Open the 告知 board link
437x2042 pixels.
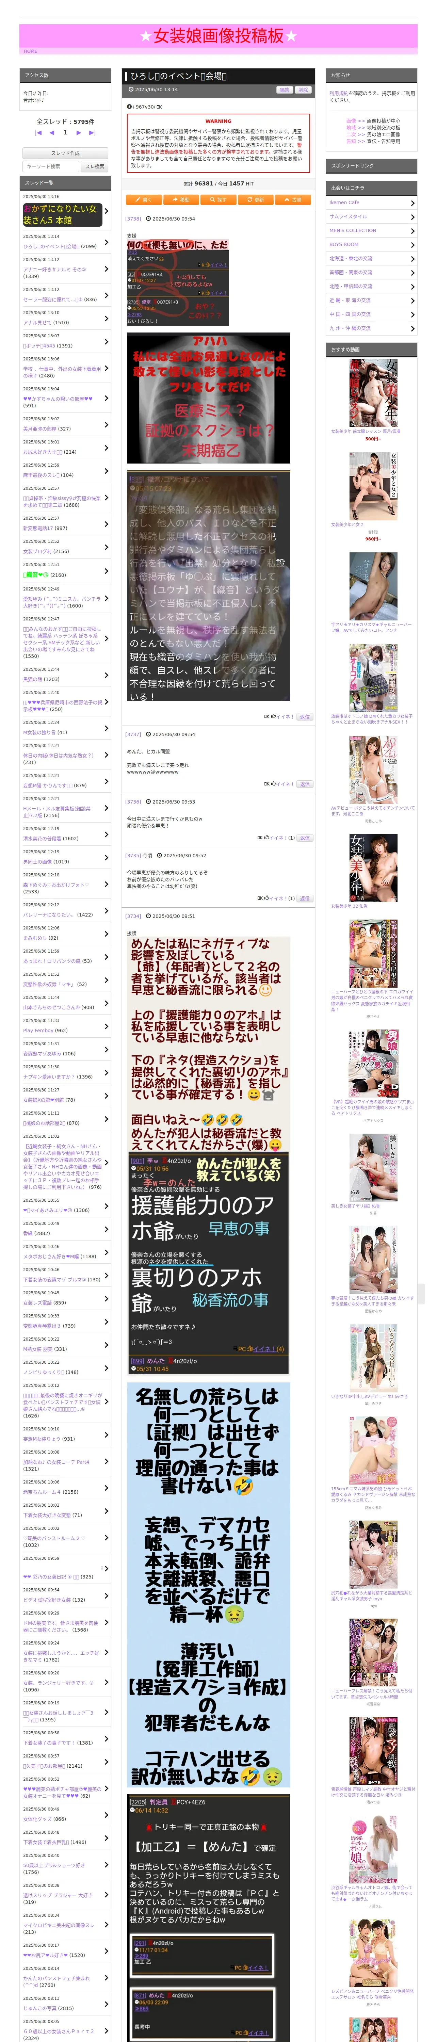coord(351,141)
